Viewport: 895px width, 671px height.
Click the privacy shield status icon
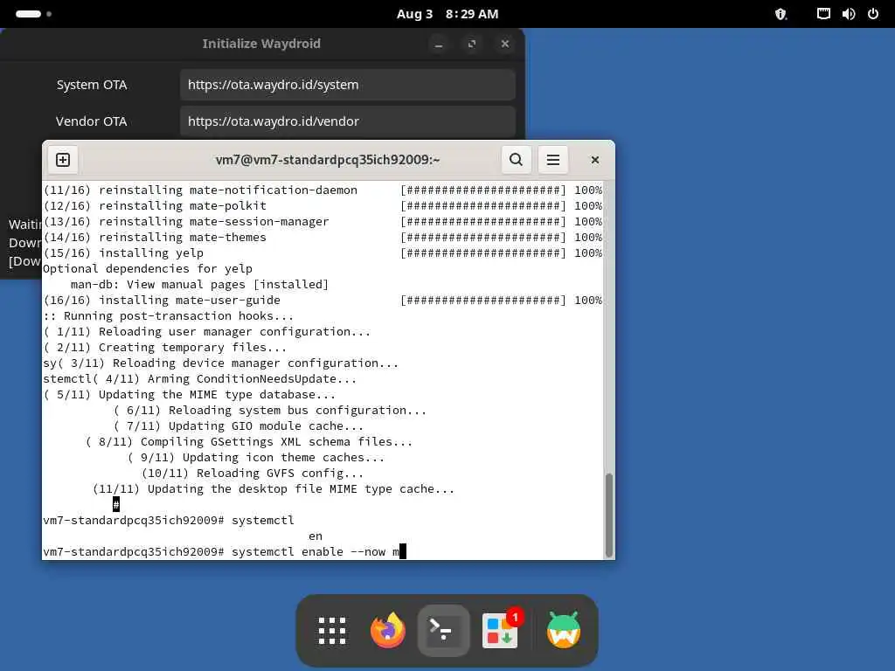(x=781, y=14)
